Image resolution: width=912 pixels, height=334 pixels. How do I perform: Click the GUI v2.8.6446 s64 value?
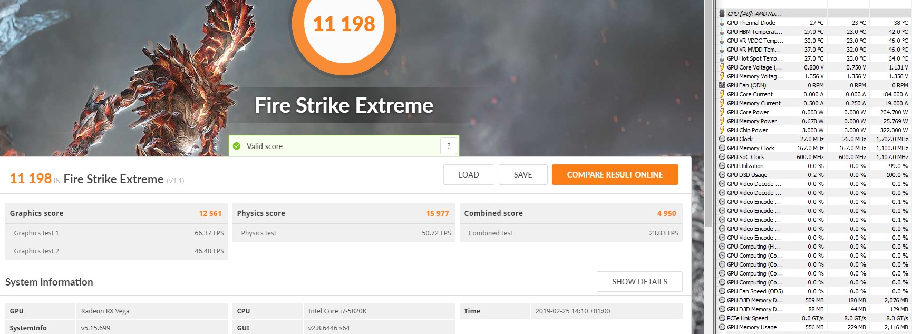[329, 328]
